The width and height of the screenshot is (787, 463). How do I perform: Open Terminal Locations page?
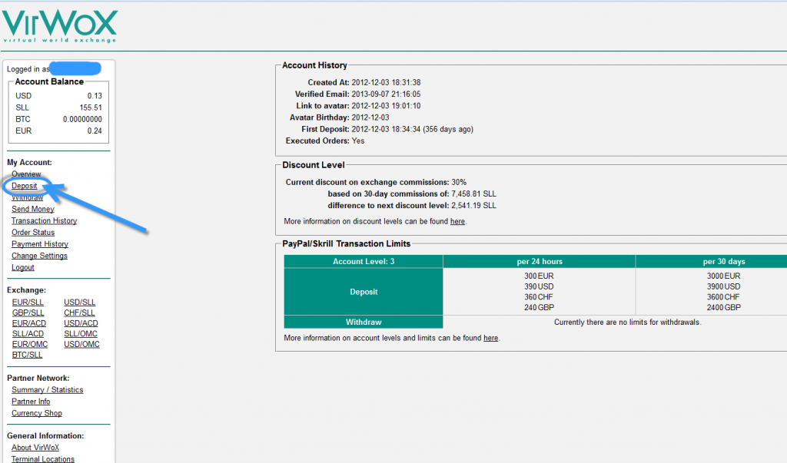point(43,459)
